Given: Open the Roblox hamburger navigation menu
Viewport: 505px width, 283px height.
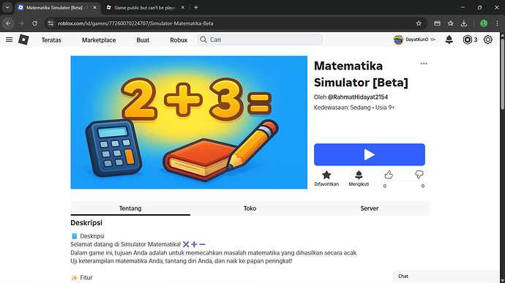Looking at the screenshot, I should point(9,39).
